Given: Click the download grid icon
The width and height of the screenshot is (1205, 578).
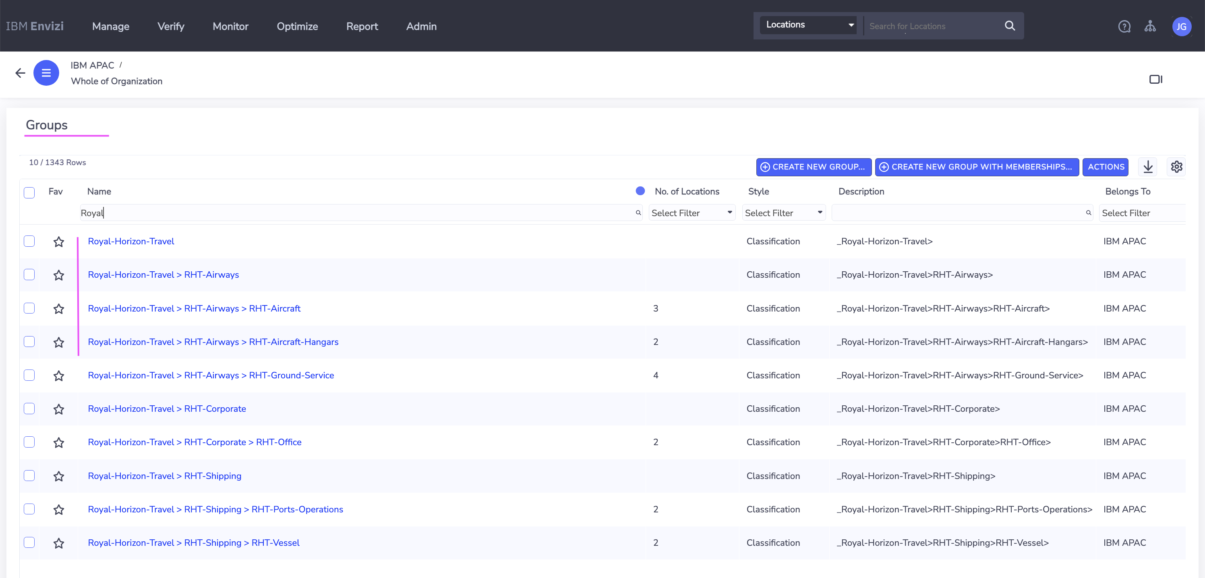Looking at the screenshot, I should click(x=1148, y=167).
